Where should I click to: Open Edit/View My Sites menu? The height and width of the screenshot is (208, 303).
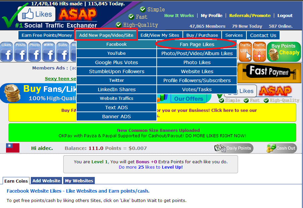160,35
